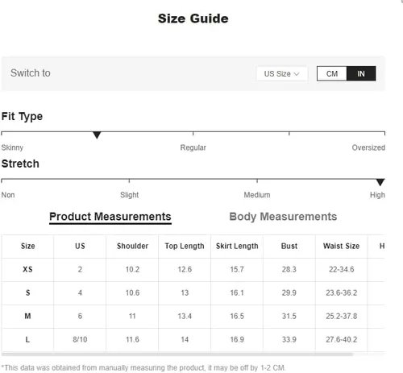Screen dimensions: 403x373
Task: Select the L size row label
Action: click(x=27, y=339)
